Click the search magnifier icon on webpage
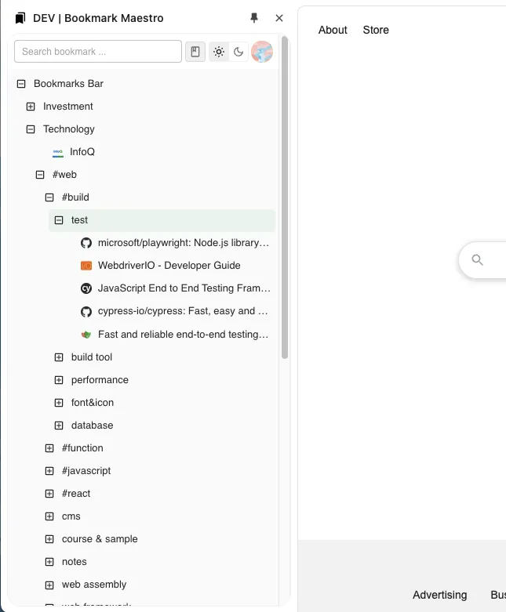The image size is (506, 612). [x=477, y=260]
